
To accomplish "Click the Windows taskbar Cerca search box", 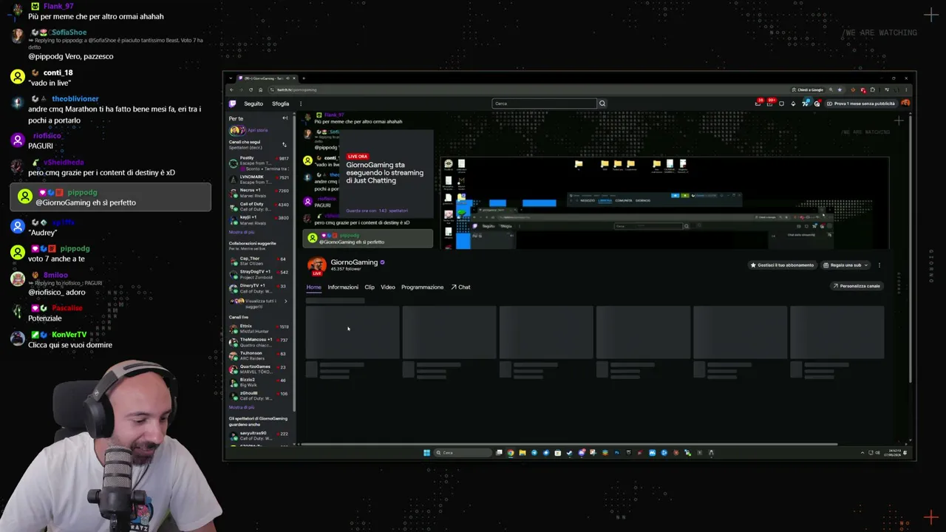I will pos(462,453).
